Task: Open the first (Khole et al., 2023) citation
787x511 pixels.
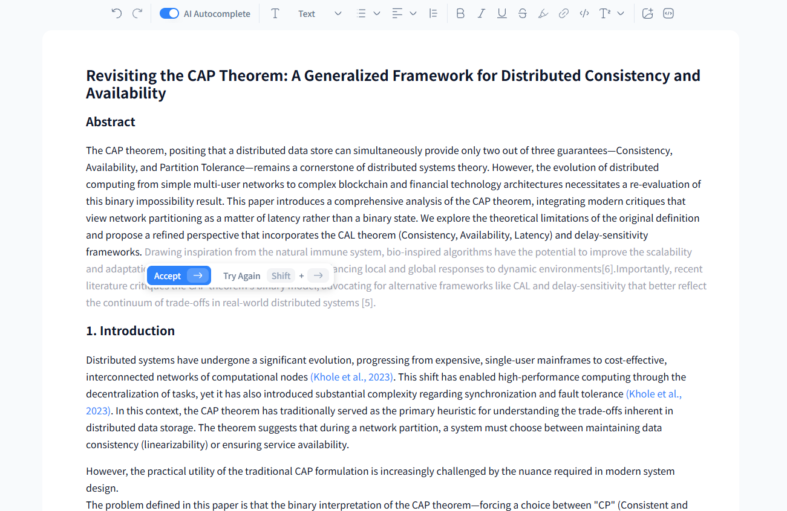Action: pyautogui.click(x=352, y=377)
